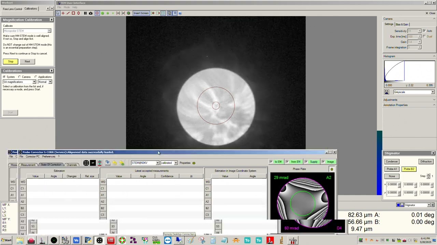This screenshot has width=437, height=245.
Task: Collapse the Annotation Properties panel
Action: (434, 105)
